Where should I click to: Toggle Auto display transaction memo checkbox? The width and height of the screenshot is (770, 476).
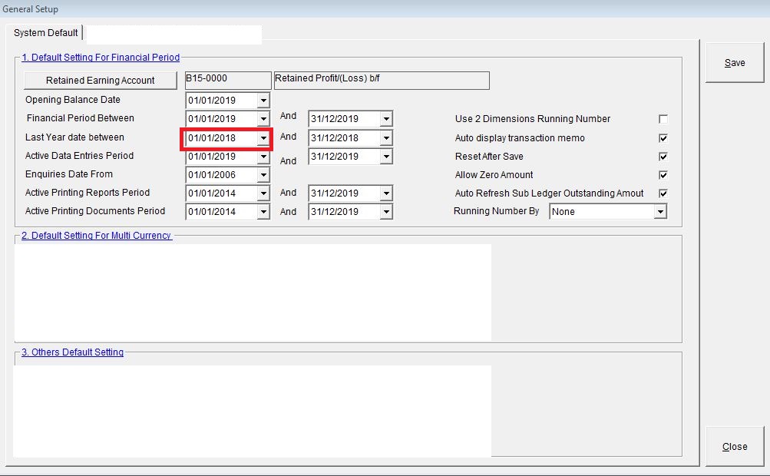(663, 138)
